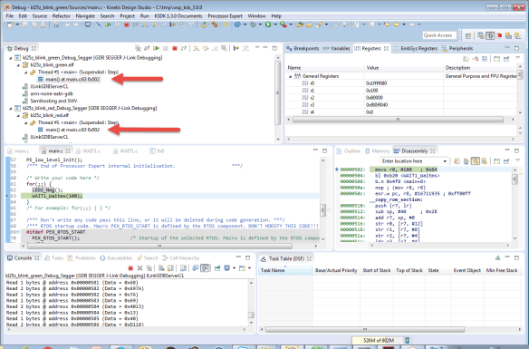This screenshot has height=349, width=529.
Task: Toggle Scroll Lock in Console toolbar
Action: [170, 268]
